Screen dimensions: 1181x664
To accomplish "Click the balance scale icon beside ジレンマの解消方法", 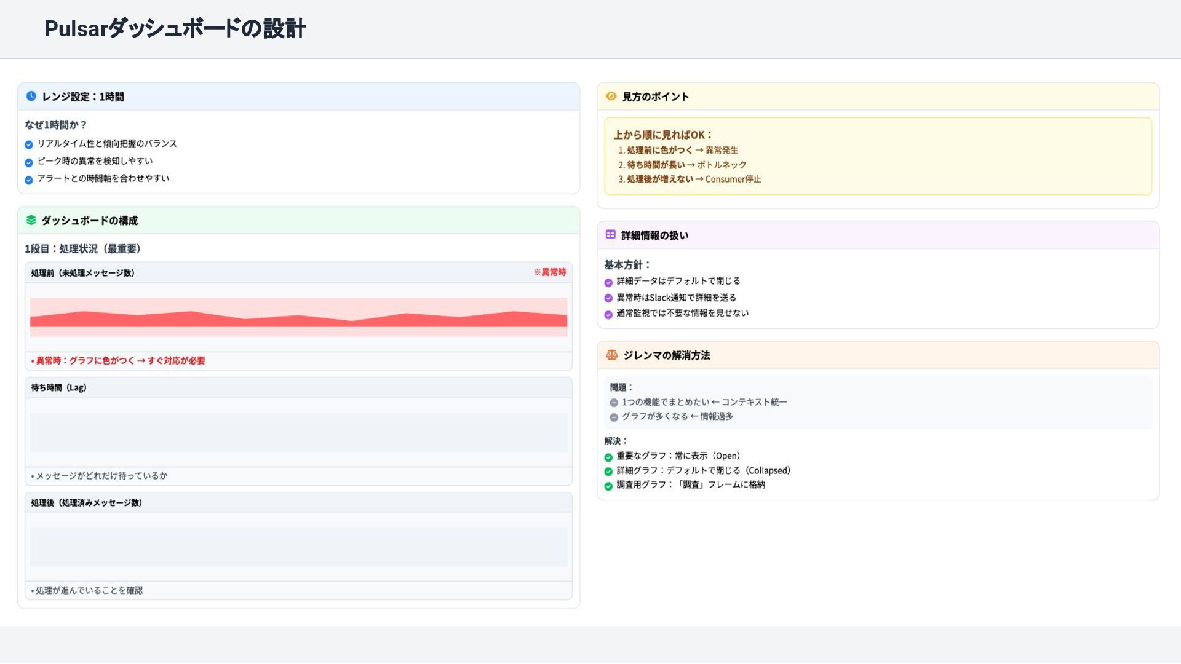I will click(611, 355).
